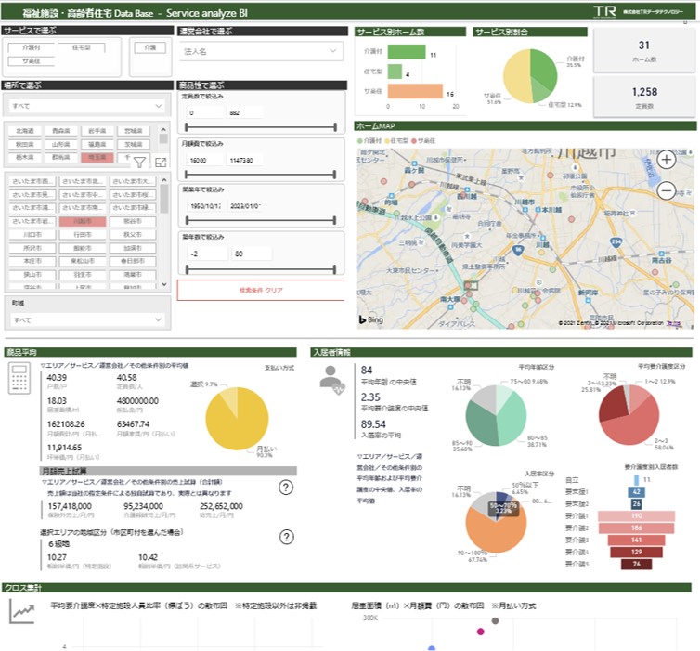Click help icon beside regional classification section
The width and height of the screenshot is (700, 651).
coord(286,537)
